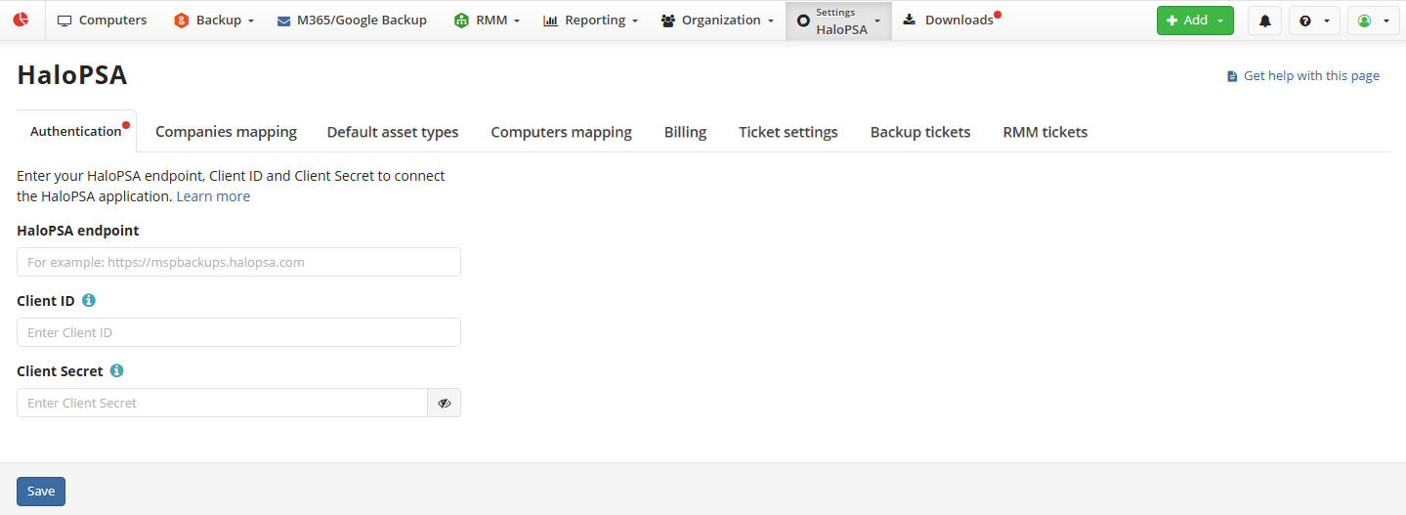Expand the Backup dropdown menu

click(214, 21)
